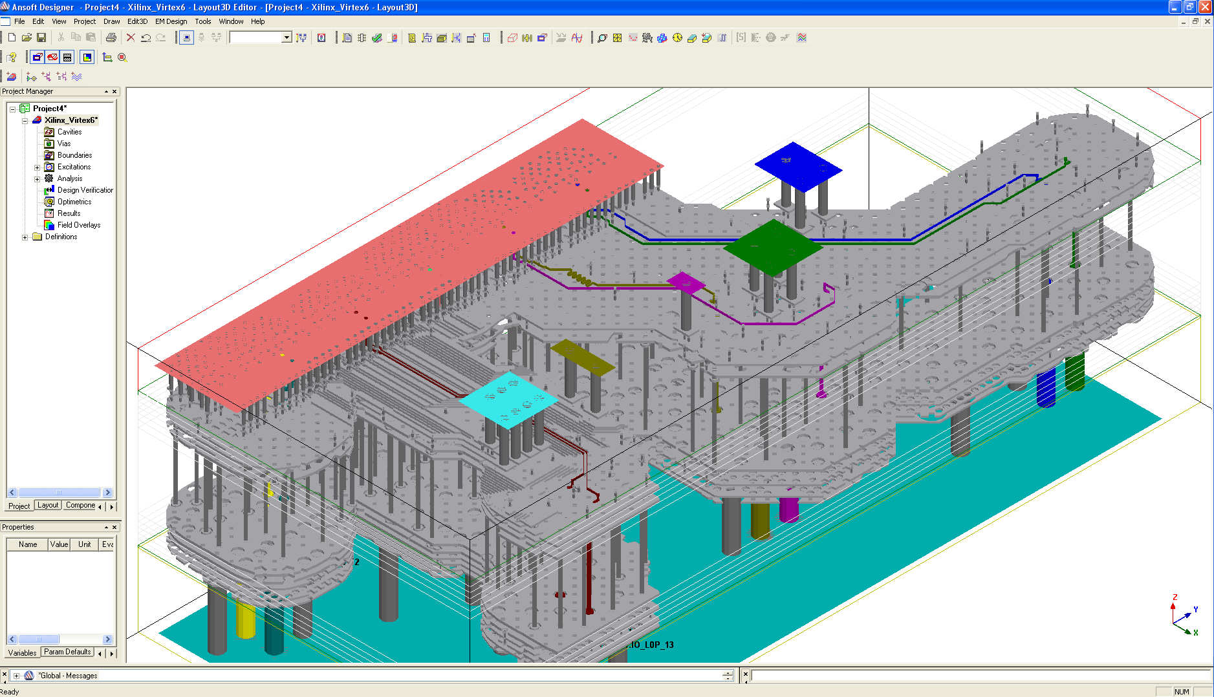Click the Print icon
The height and width of the screenshot is (697, 1214).
pyautogui.click(x=111, y=38)
